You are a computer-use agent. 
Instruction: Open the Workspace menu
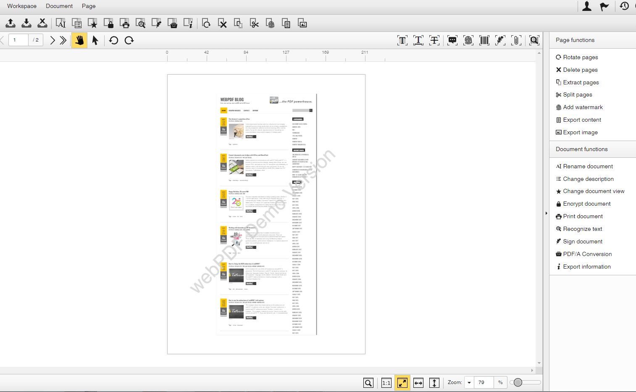click(x=21, y=6)
